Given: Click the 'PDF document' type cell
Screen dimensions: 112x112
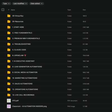Looking at the screenshot, I should 72,101.
